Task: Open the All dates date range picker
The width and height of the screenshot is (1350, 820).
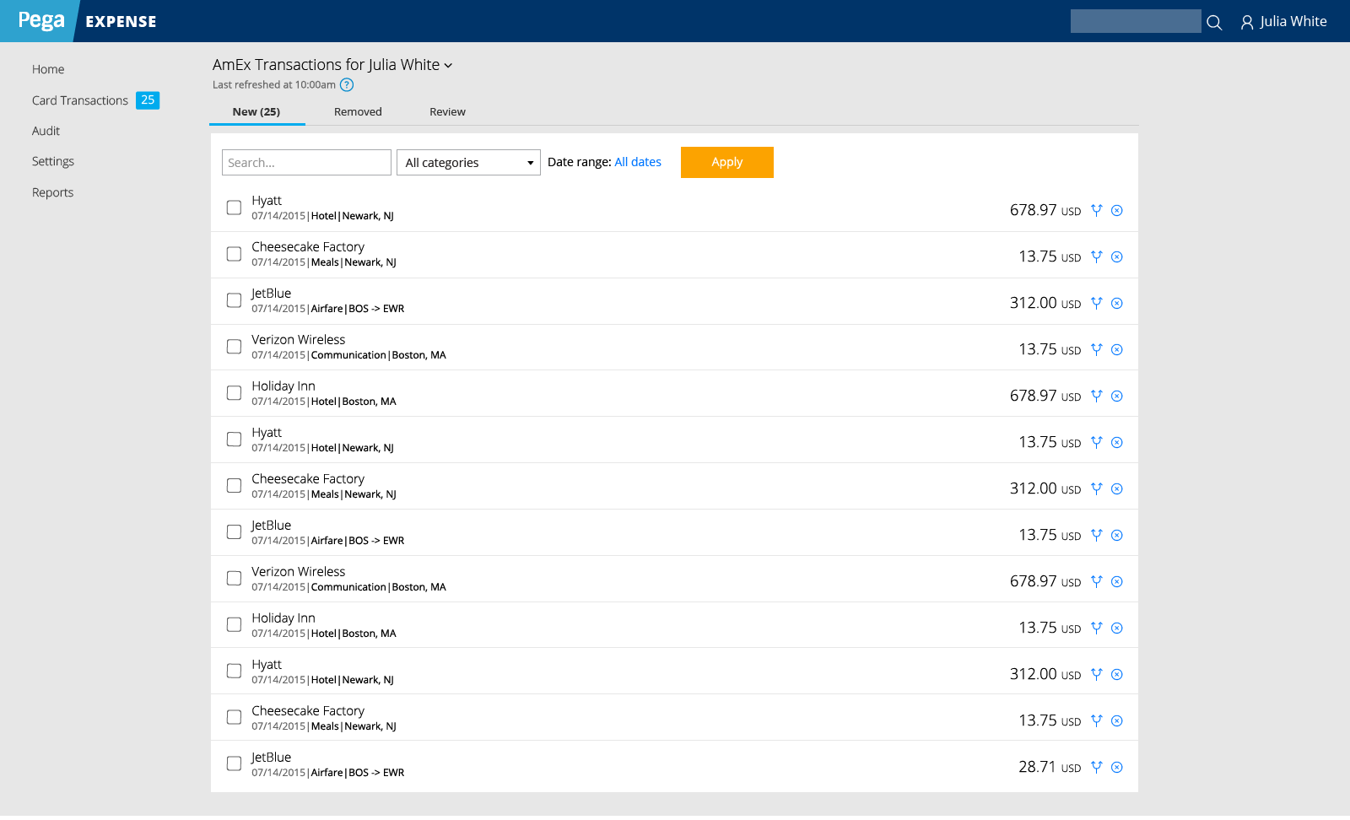Action: coord(638,162)
